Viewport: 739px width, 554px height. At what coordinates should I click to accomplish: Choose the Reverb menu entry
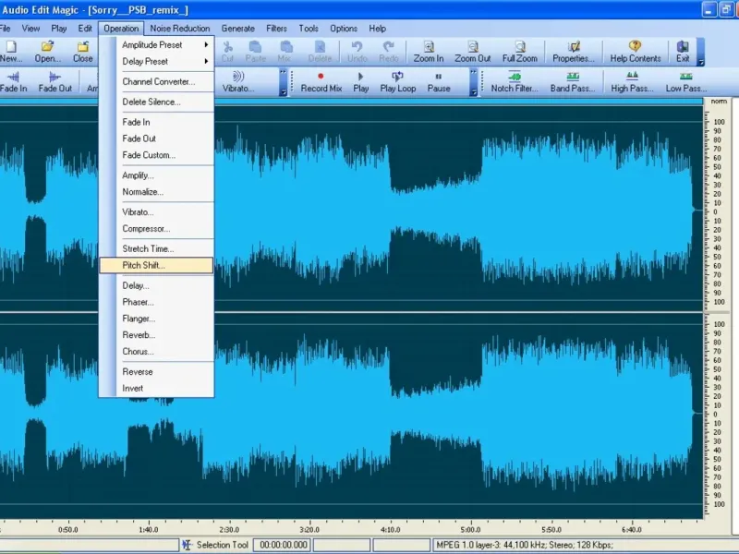[x=139, y=335]
